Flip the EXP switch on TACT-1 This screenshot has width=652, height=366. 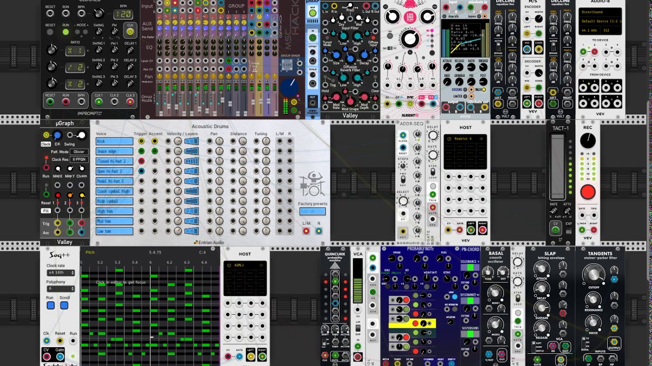point(568,229)
